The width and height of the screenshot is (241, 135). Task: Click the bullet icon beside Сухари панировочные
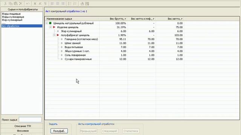pyautogui.click(x=62, y=59)
